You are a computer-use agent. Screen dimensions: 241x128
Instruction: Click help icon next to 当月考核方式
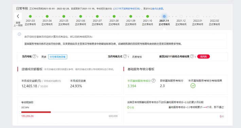coord(125,57)
